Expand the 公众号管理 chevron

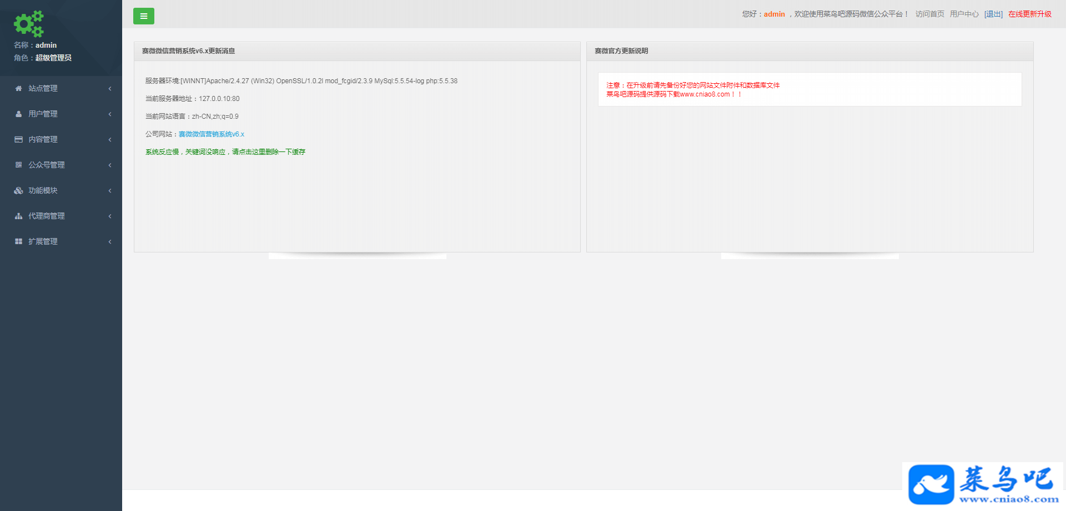point(110,165)
